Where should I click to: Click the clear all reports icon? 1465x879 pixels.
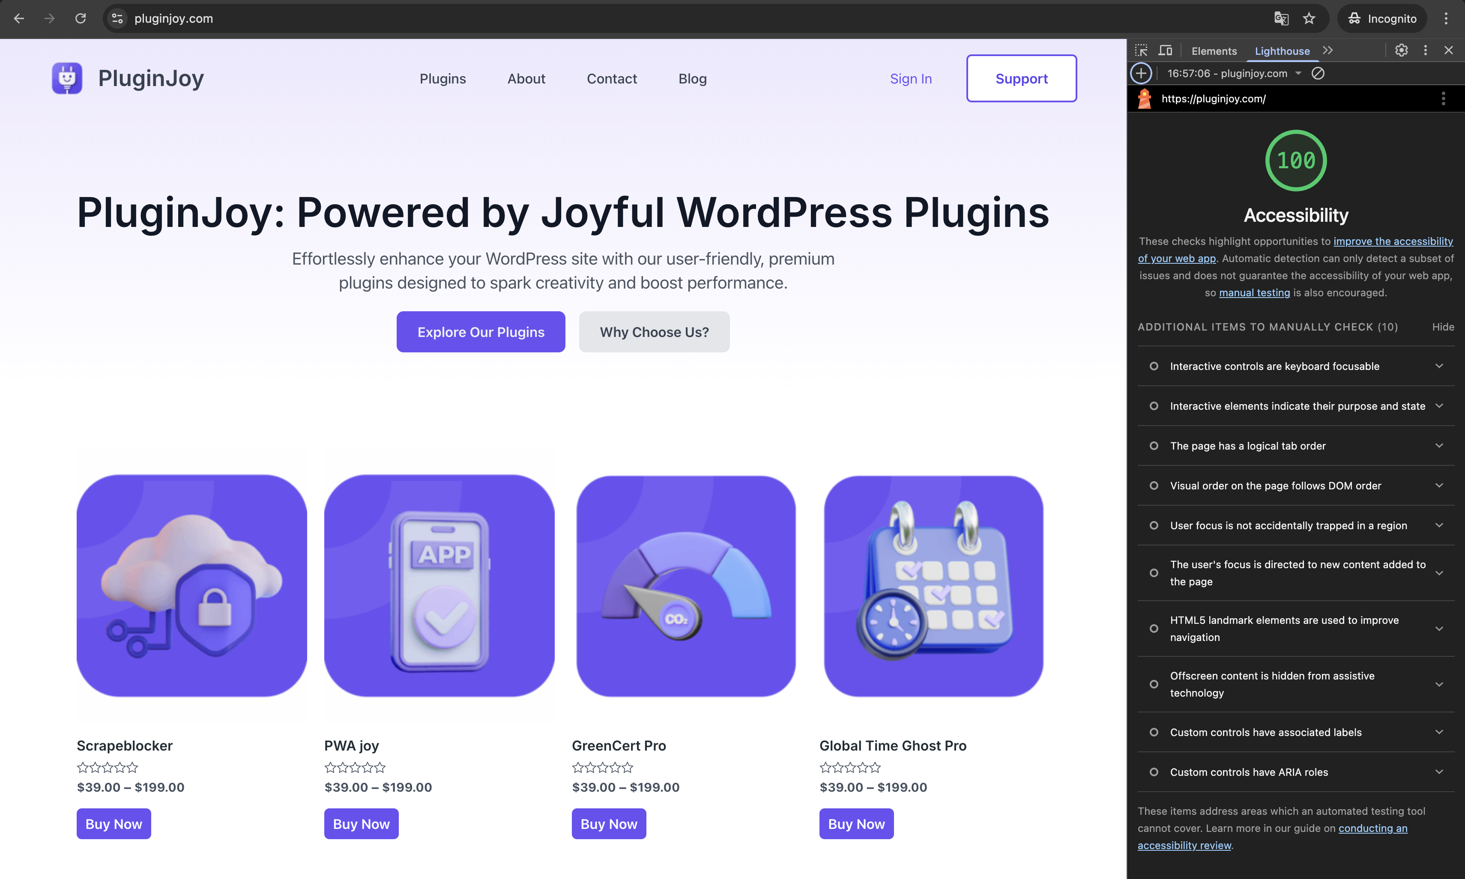tap(1318, 74)
